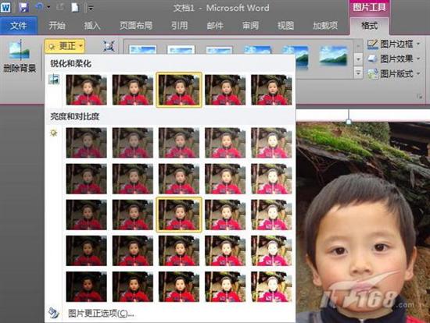Create a new blank document icon
Viewport: 430px width, 323px height.
(x=75, y=8)
